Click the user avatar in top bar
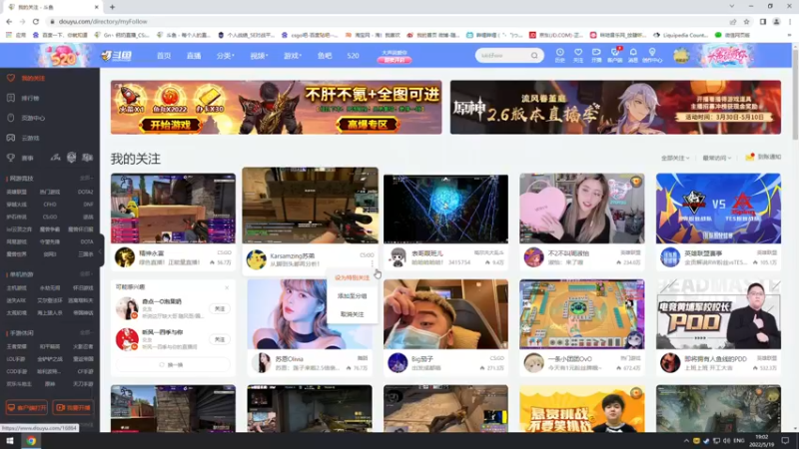The width and height of the screenshot is (799, 449). click(x=681, y=56)
